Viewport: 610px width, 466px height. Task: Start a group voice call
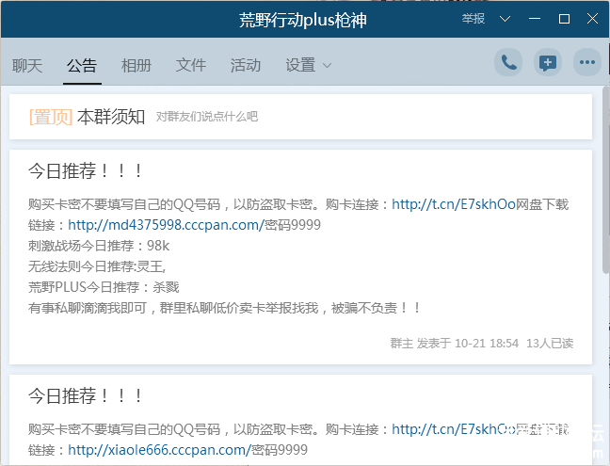(x=508, y=62)
